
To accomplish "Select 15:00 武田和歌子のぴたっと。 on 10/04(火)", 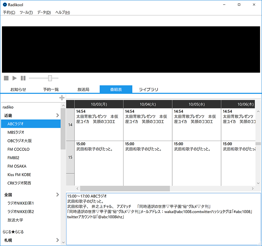I will point(148,163).
